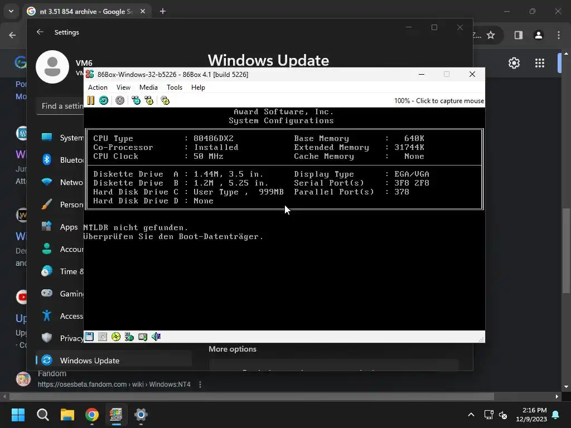Viewport: 571px width, 428px height.
Task: Click the emulated display to capture mouse
Action: [x=284, y=218]
